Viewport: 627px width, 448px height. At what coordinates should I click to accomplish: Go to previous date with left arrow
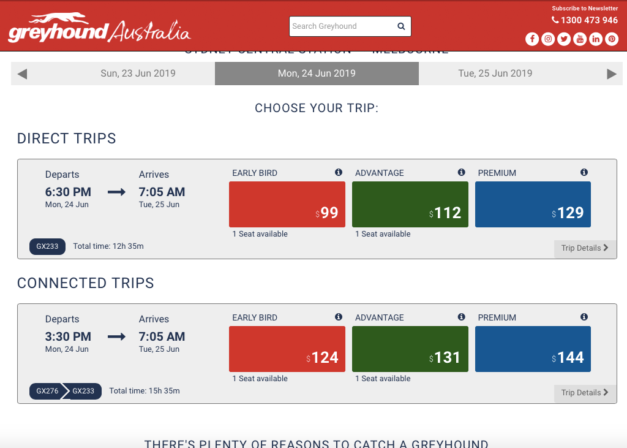pyautogui.click(x=23, y=74)
